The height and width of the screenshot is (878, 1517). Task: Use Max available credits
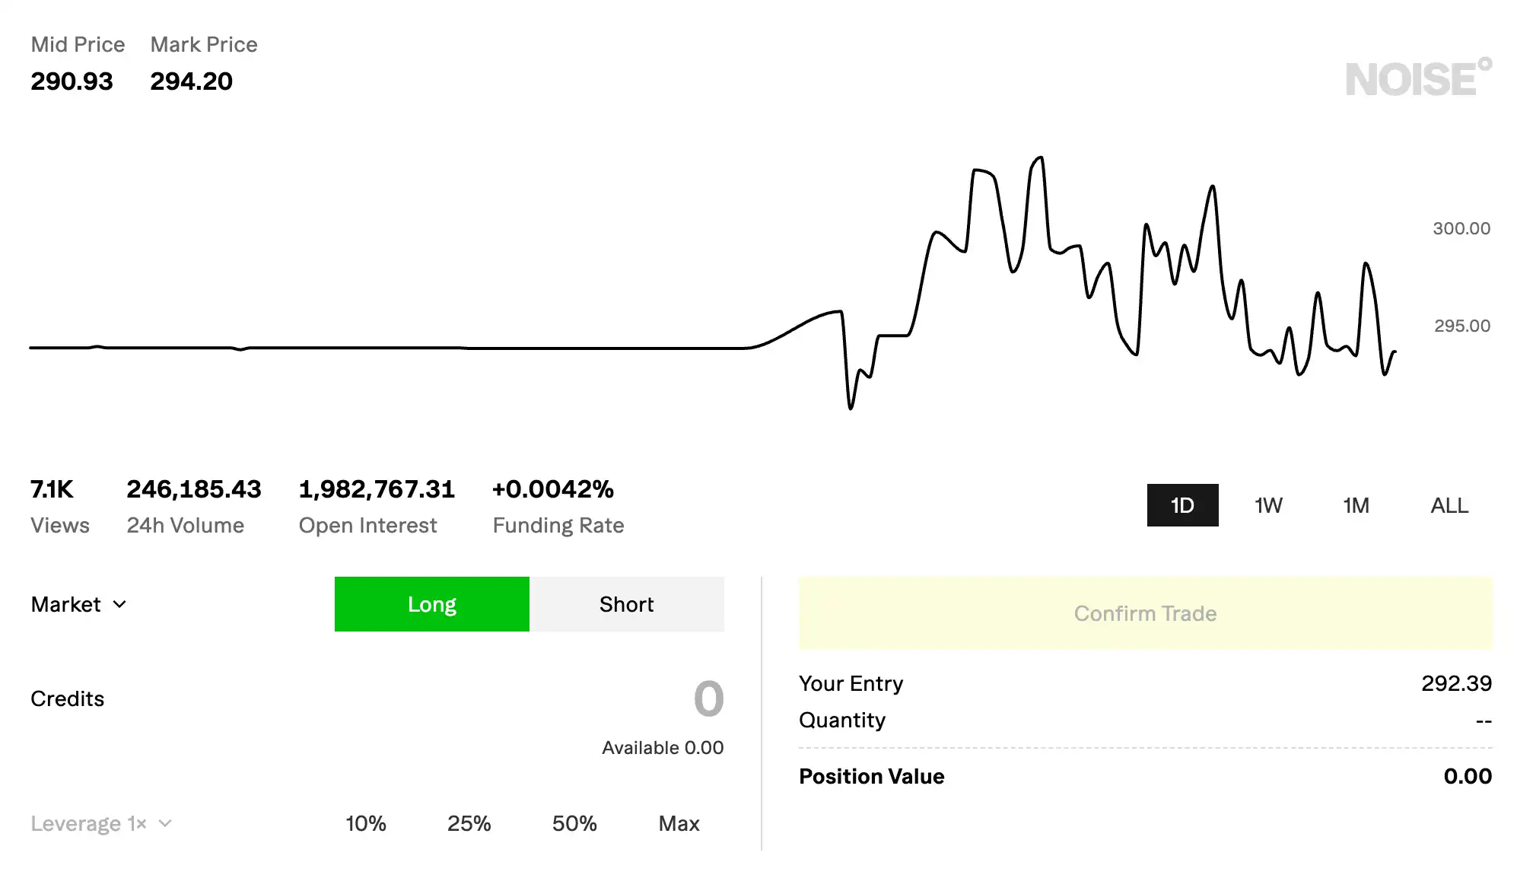point(679,823)
